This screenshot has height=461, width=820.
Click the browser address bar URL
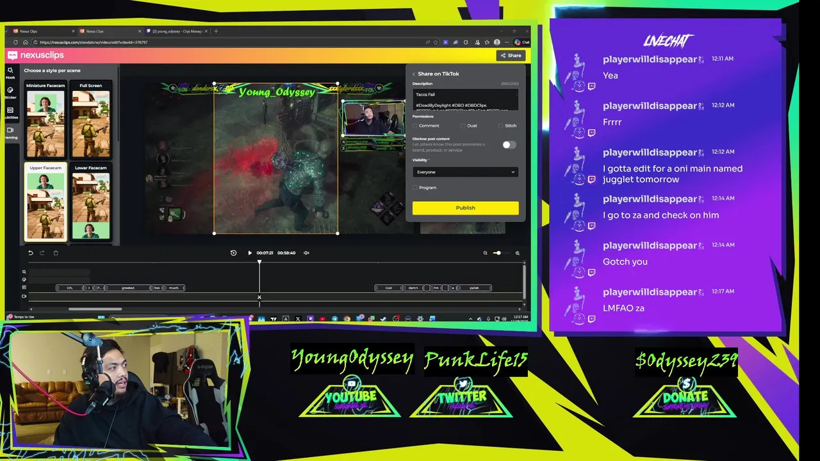tap(94, 42)
